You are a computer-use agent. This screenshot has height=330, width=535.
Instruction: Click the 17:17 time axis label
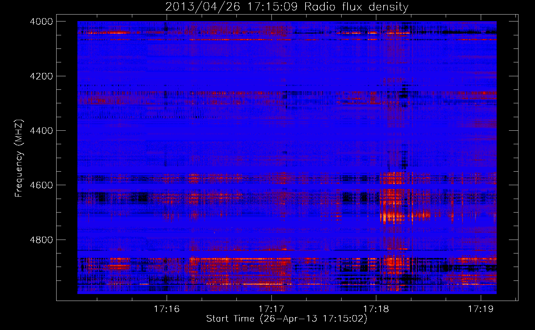point(271,309)
